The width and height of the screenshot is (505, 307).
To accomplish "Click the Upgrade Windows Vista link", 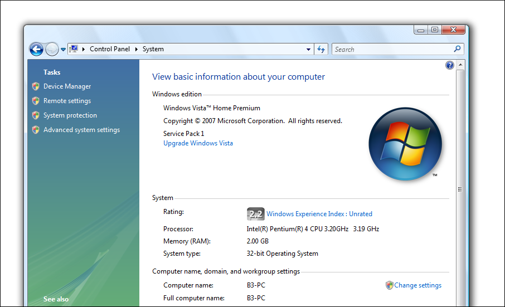I will 198,143.
